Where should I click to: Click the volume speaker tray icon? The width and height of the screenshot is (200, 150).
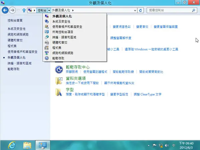(x=166, y=145)
